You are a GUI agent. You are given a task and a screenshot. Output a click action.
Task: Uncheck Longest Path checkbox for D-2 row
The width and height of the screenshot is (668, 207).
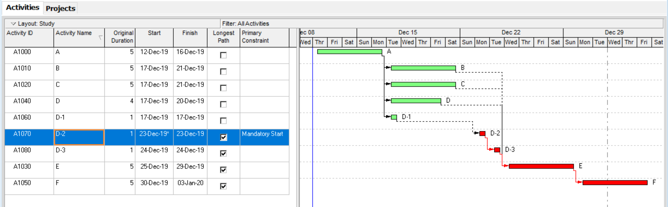point(224,137)
